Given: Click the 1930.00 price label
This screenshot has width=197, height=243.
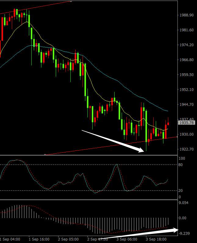Looking at the screenshot, I should coord(187,134).
